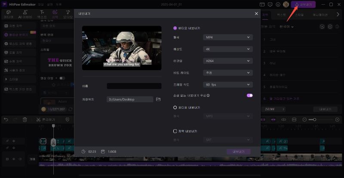This screenshot has height=178, width=344.
Task: Click the undo arrow in the timeline toolbar
Action: pos(6,119)
